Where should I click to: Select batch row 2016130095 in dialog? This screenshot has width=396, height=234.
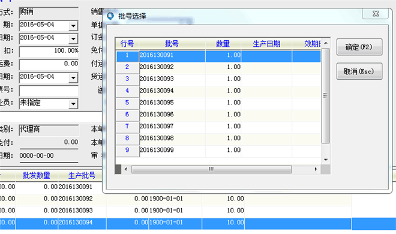tap(218, 103)
